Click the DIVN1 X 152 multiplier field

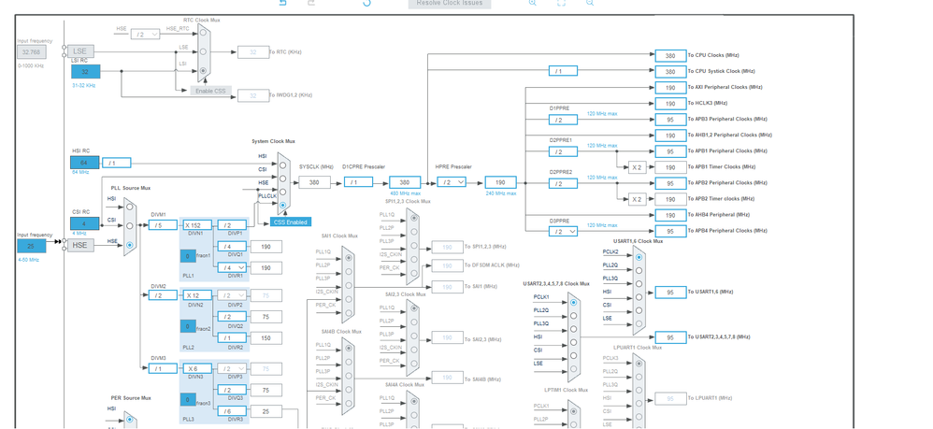click(x=197, y=225)
